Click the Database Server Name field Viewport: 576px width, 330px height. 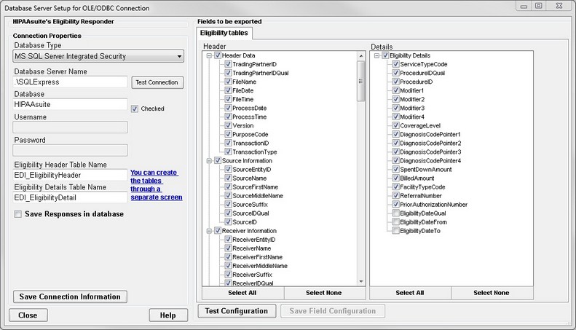click(x=71, y=82)
